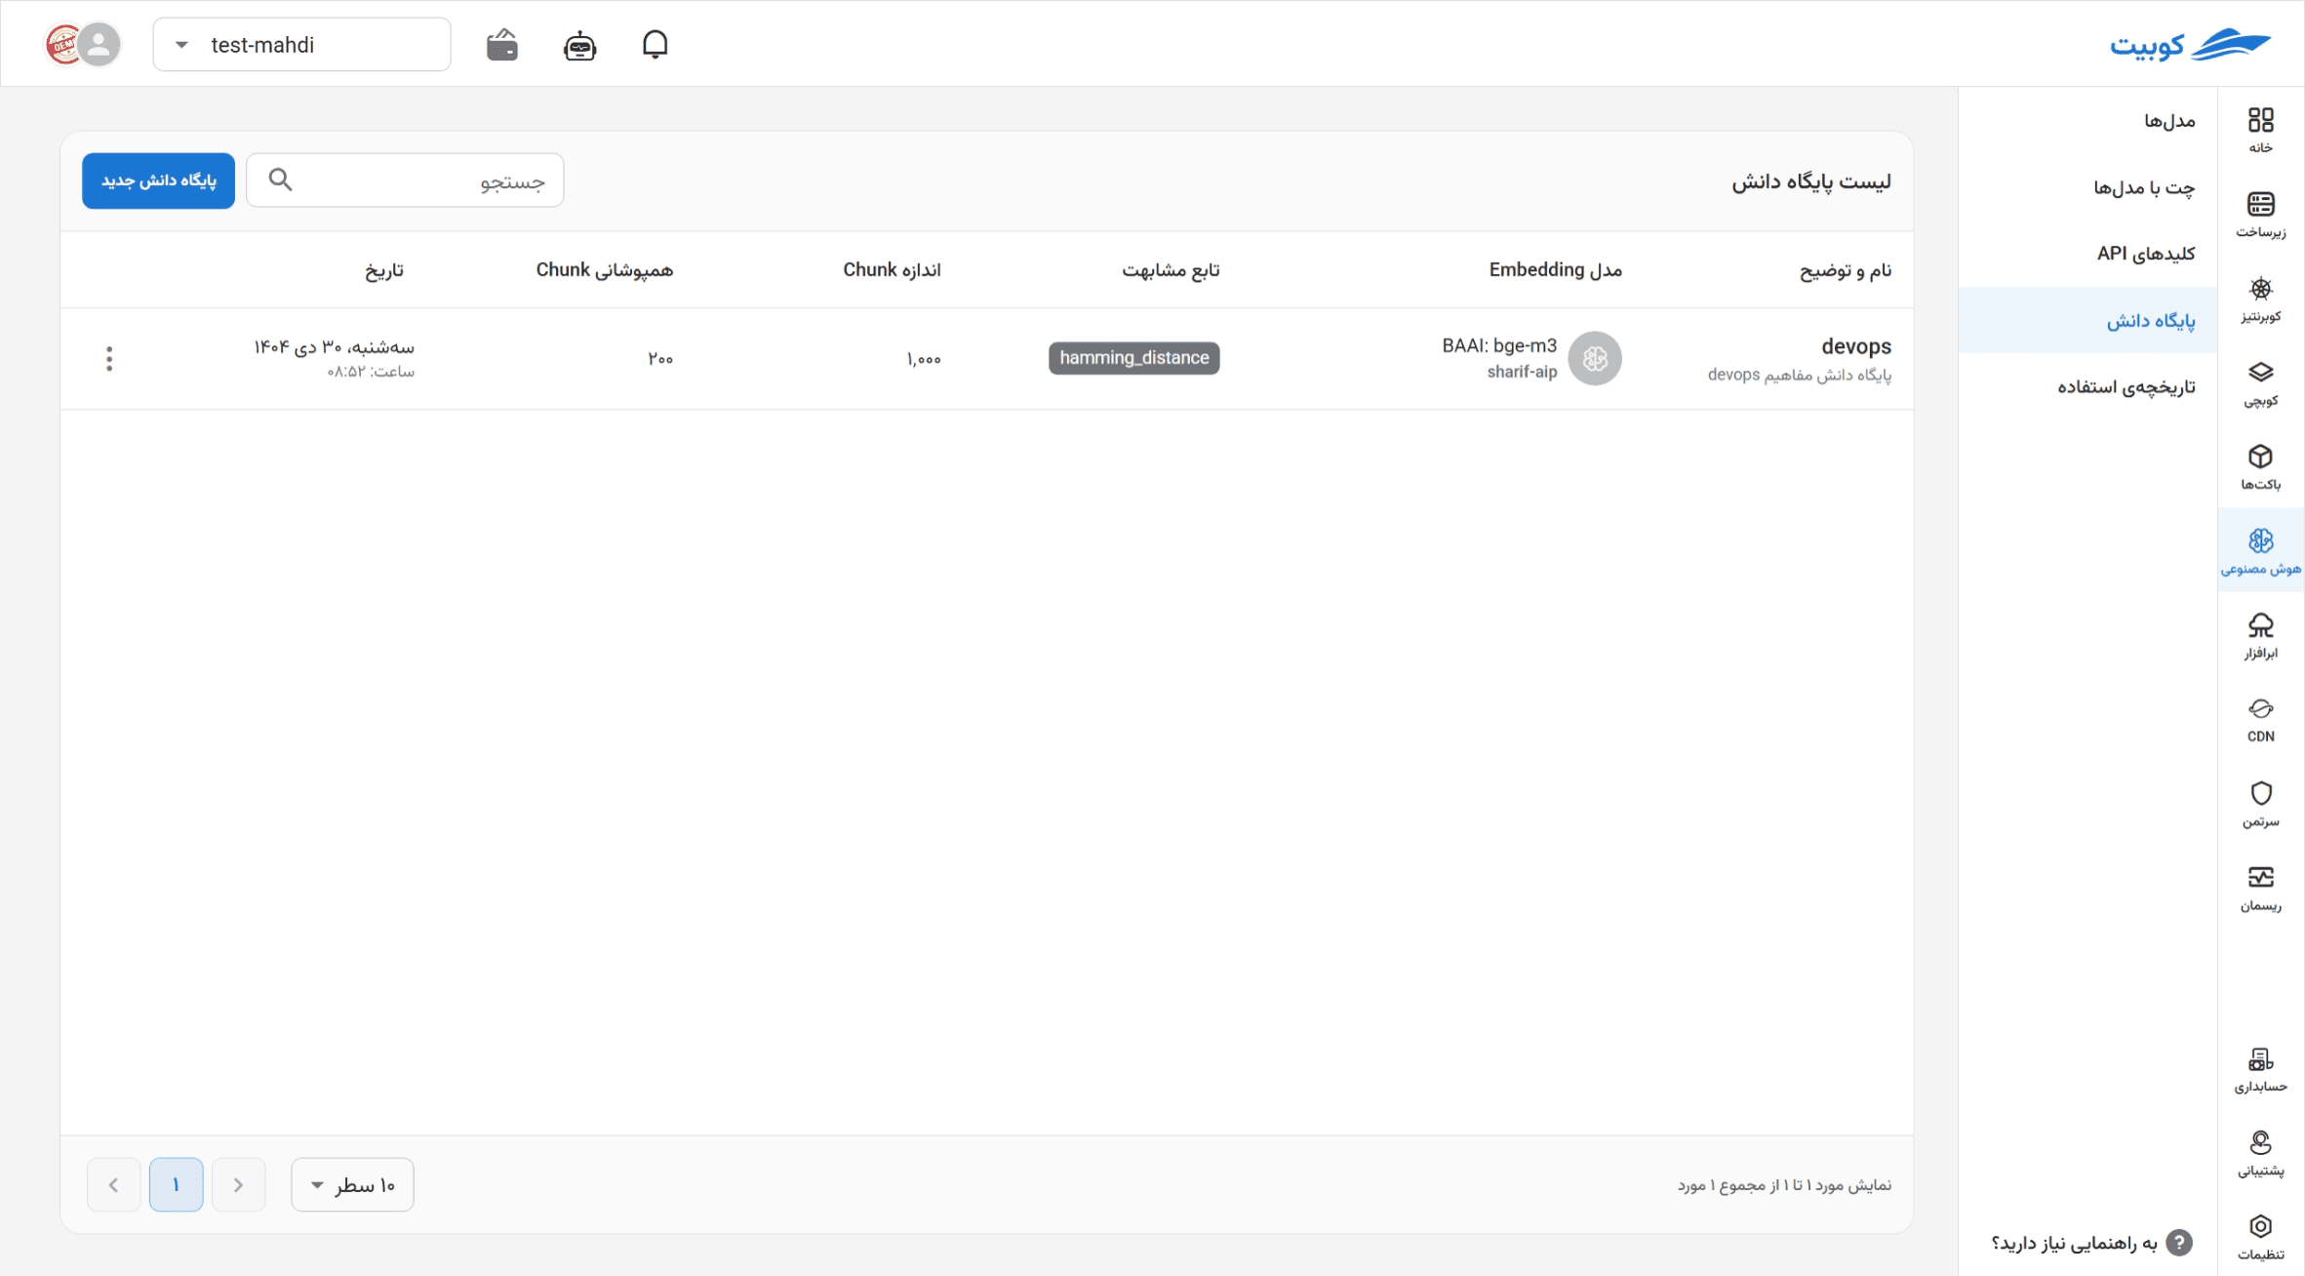
Task: Click the تابع مشابهت column header
Action: point(1171,270)
